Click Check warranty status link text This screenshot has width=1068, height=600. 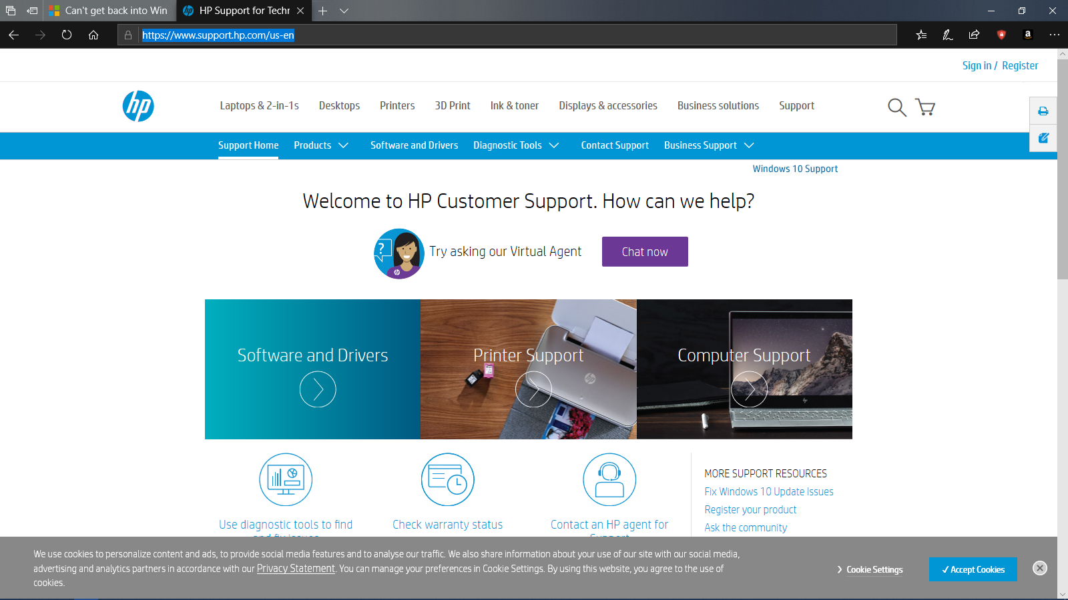[448, 525]
